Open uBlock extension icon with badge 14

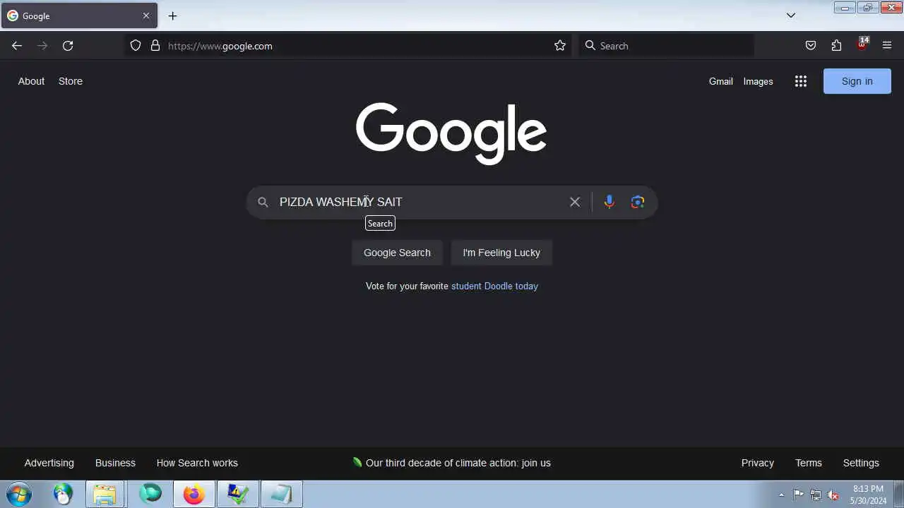tap(862, 44)
